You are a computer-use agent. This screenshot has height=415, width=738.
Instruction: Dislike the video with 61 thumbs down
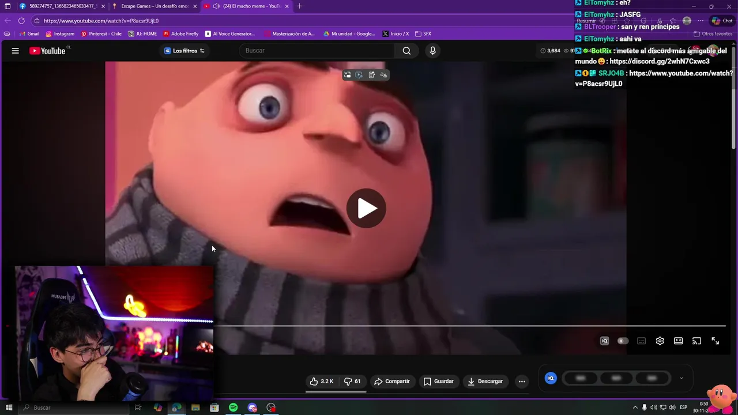pyautogui.click(x=352, y=381)
